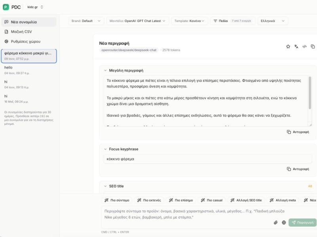This screenshot has width=317, height=237.
Task: Open the Ελληνικά language dropdown
Action: click(273, 21)
